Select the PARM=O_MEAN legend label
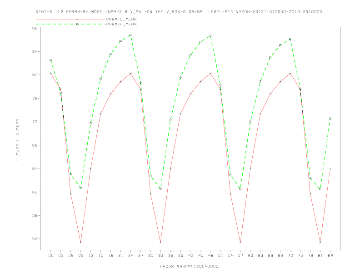This screenshot has height=278, width=360. [121, 19]
